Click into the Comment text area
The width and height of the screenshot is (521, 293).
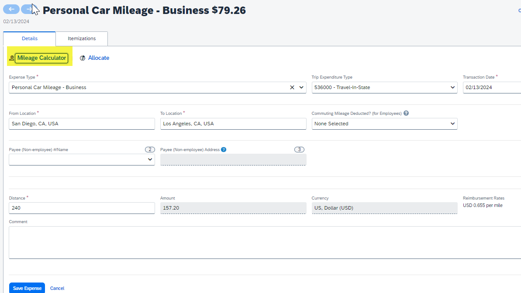pos(262,242)
